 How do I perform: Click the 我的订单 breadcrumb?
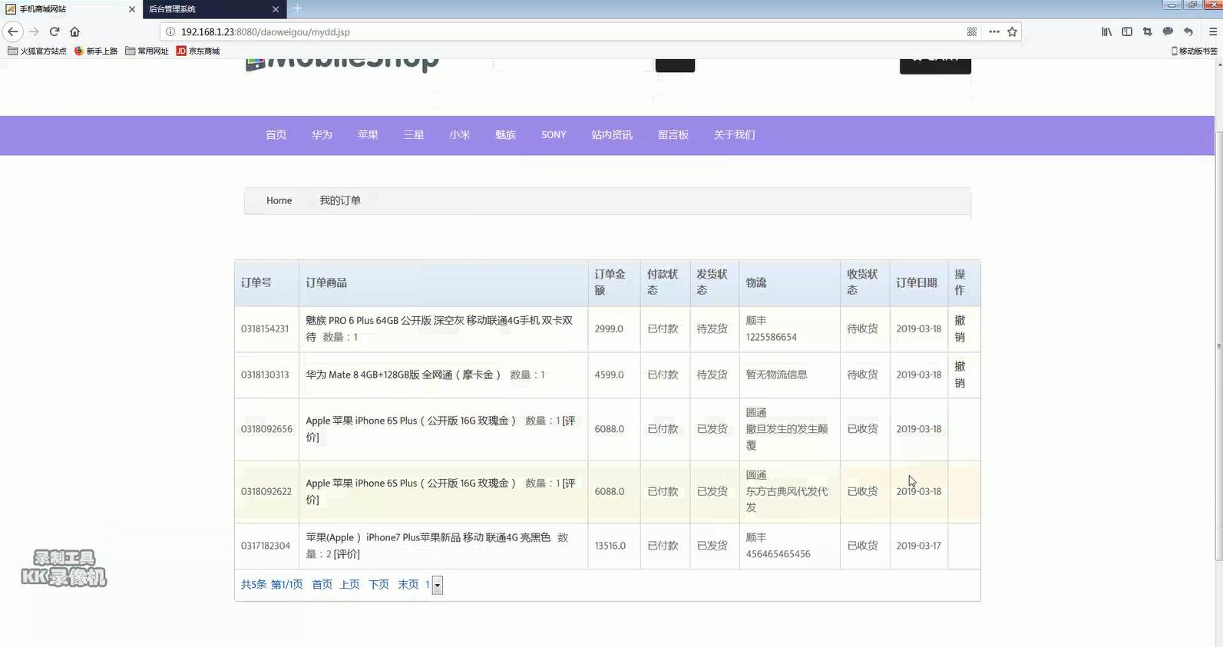340,200
